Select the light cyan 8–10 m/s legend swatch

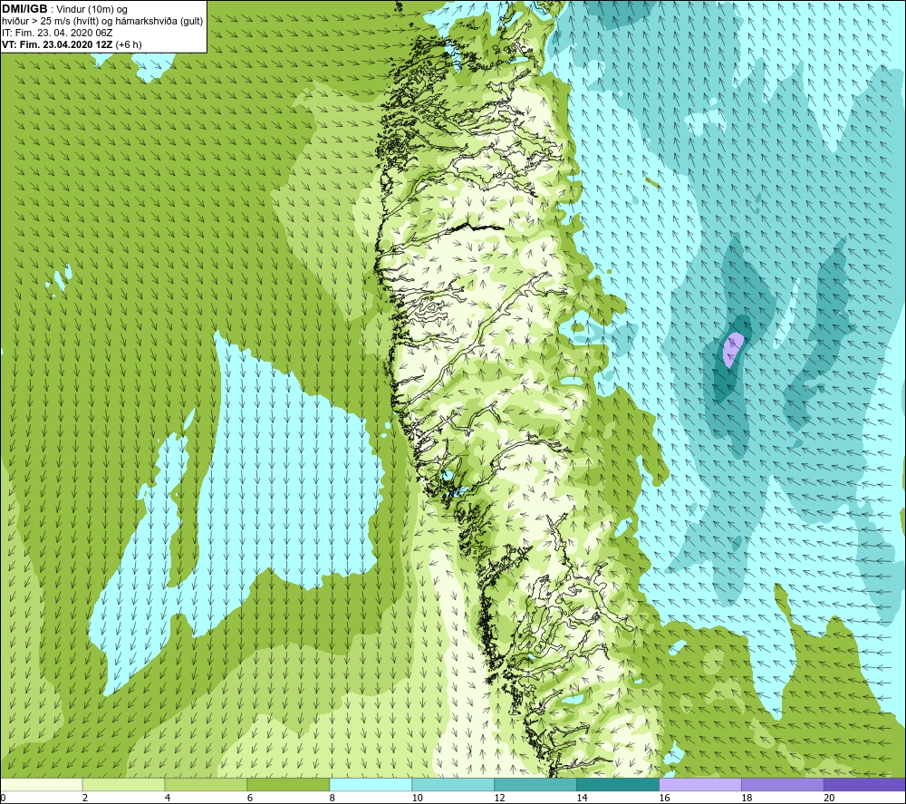371,784
